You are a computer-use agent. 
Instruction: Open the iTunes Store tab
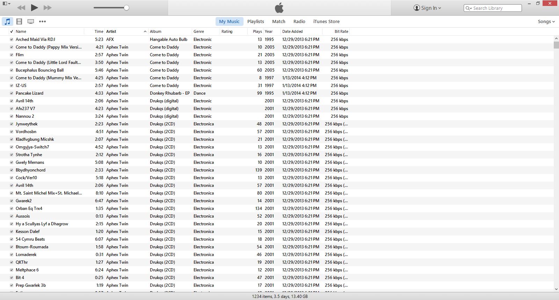[326, 22]
